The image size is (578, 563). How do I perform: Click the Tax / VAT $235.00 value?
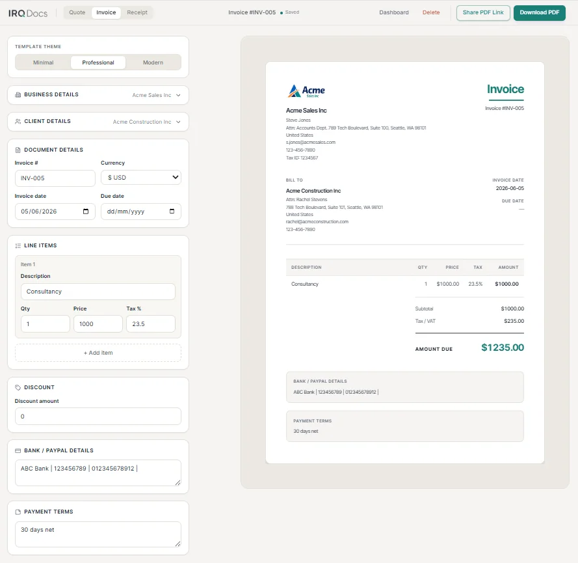pyautogui.click(x=514, y=321)
